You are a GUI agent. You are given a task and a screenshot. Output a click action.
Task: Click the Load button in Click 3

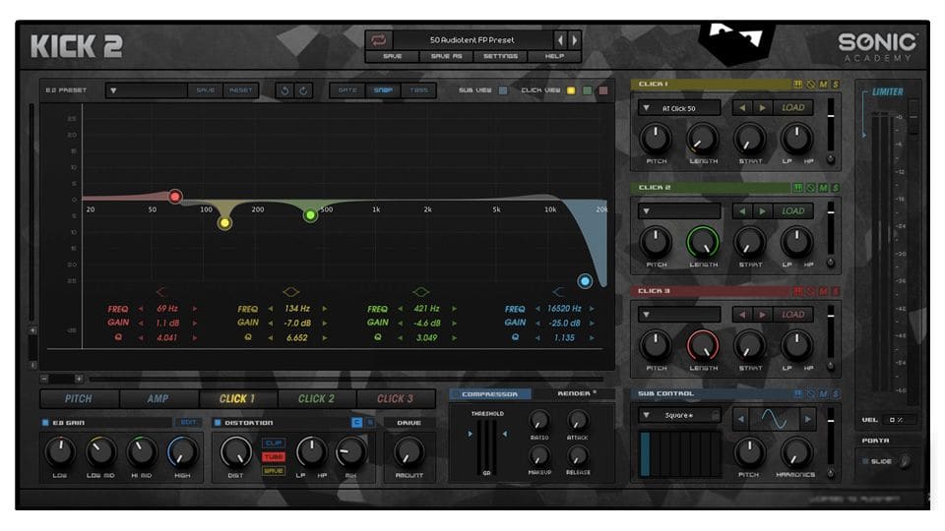[792, 315]
